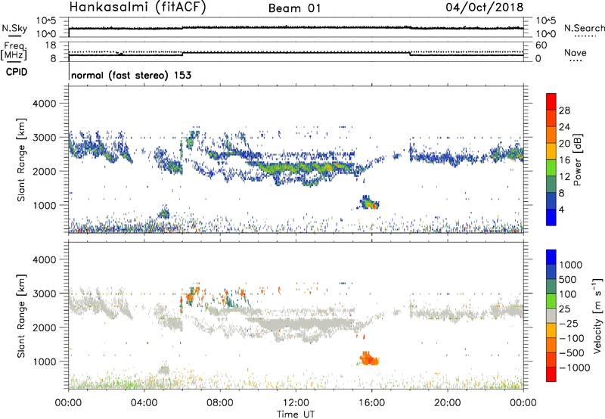The image size is (605, 419).
Task: Click the 'N.Search' legend label
Action: [x=584, y=28]
